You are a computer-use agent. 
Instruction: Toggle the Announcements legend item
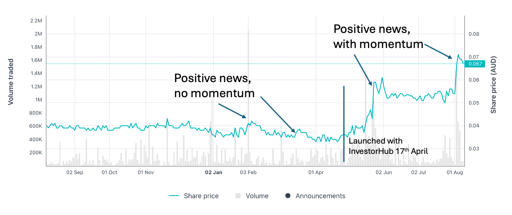click(x=315, y=196)
